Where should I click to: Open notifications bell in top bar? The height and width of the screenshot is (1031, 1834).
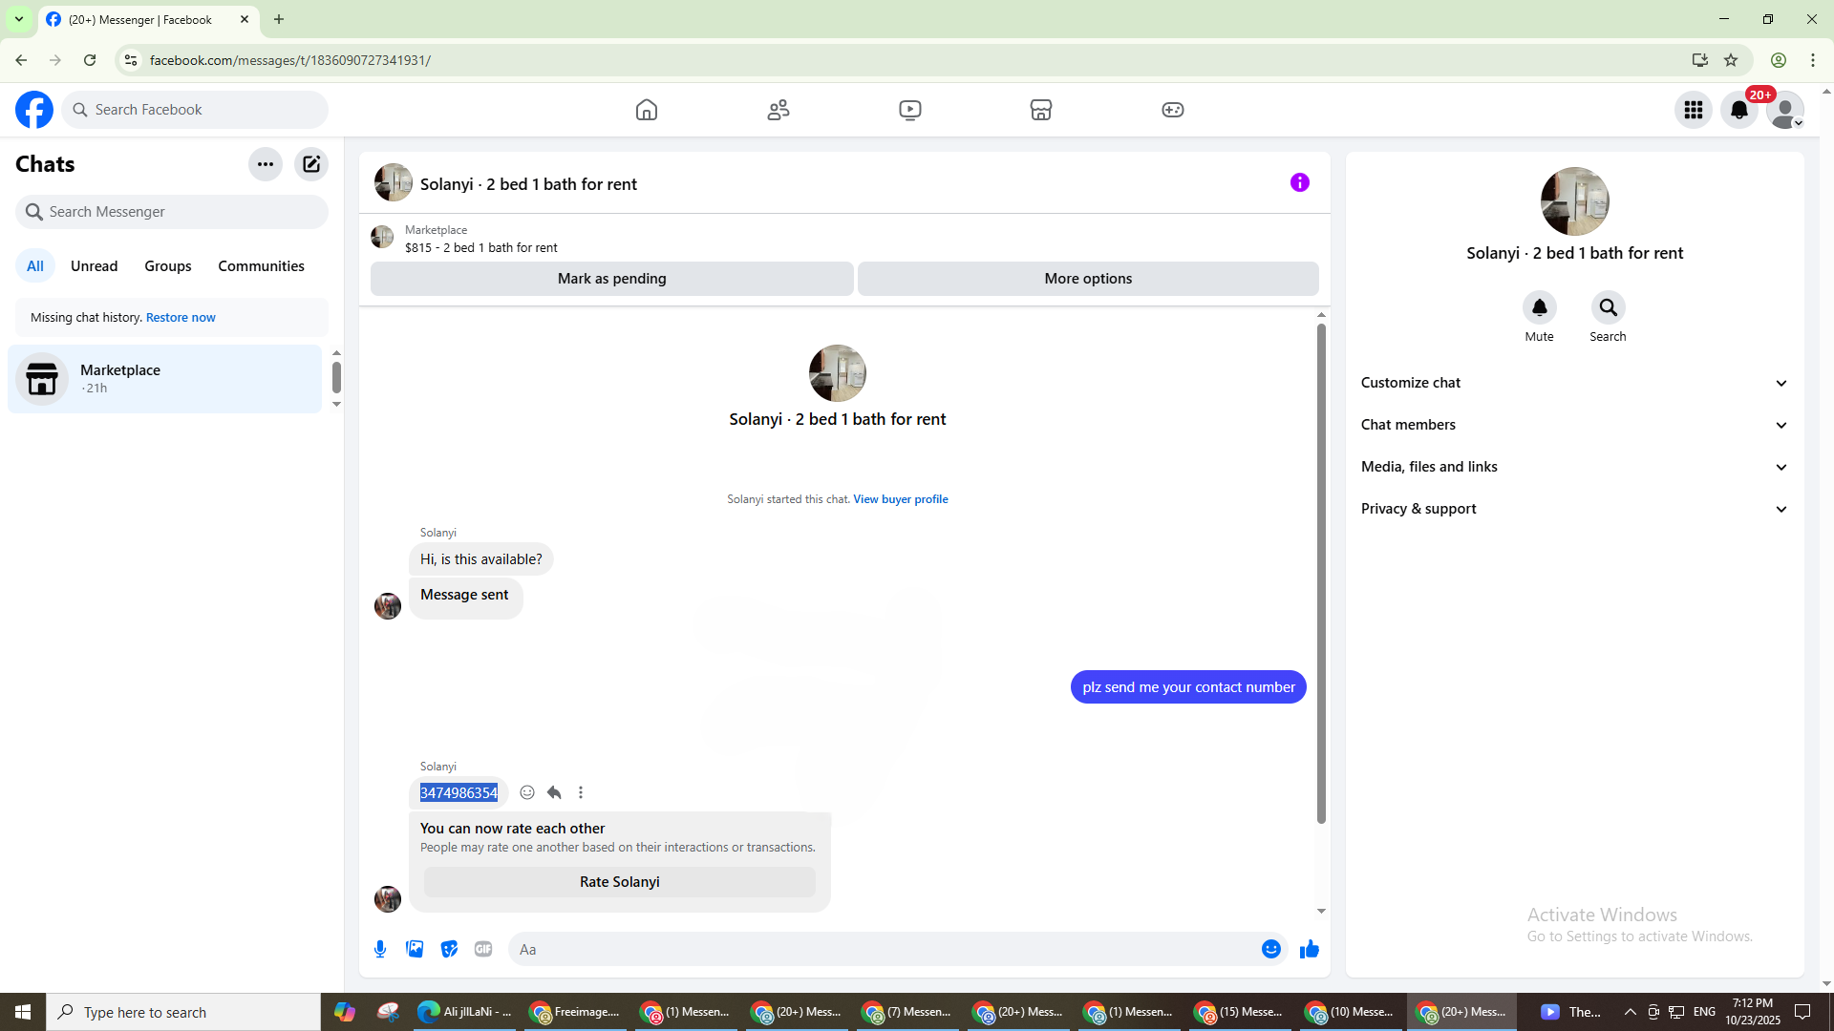[1739, 110]
